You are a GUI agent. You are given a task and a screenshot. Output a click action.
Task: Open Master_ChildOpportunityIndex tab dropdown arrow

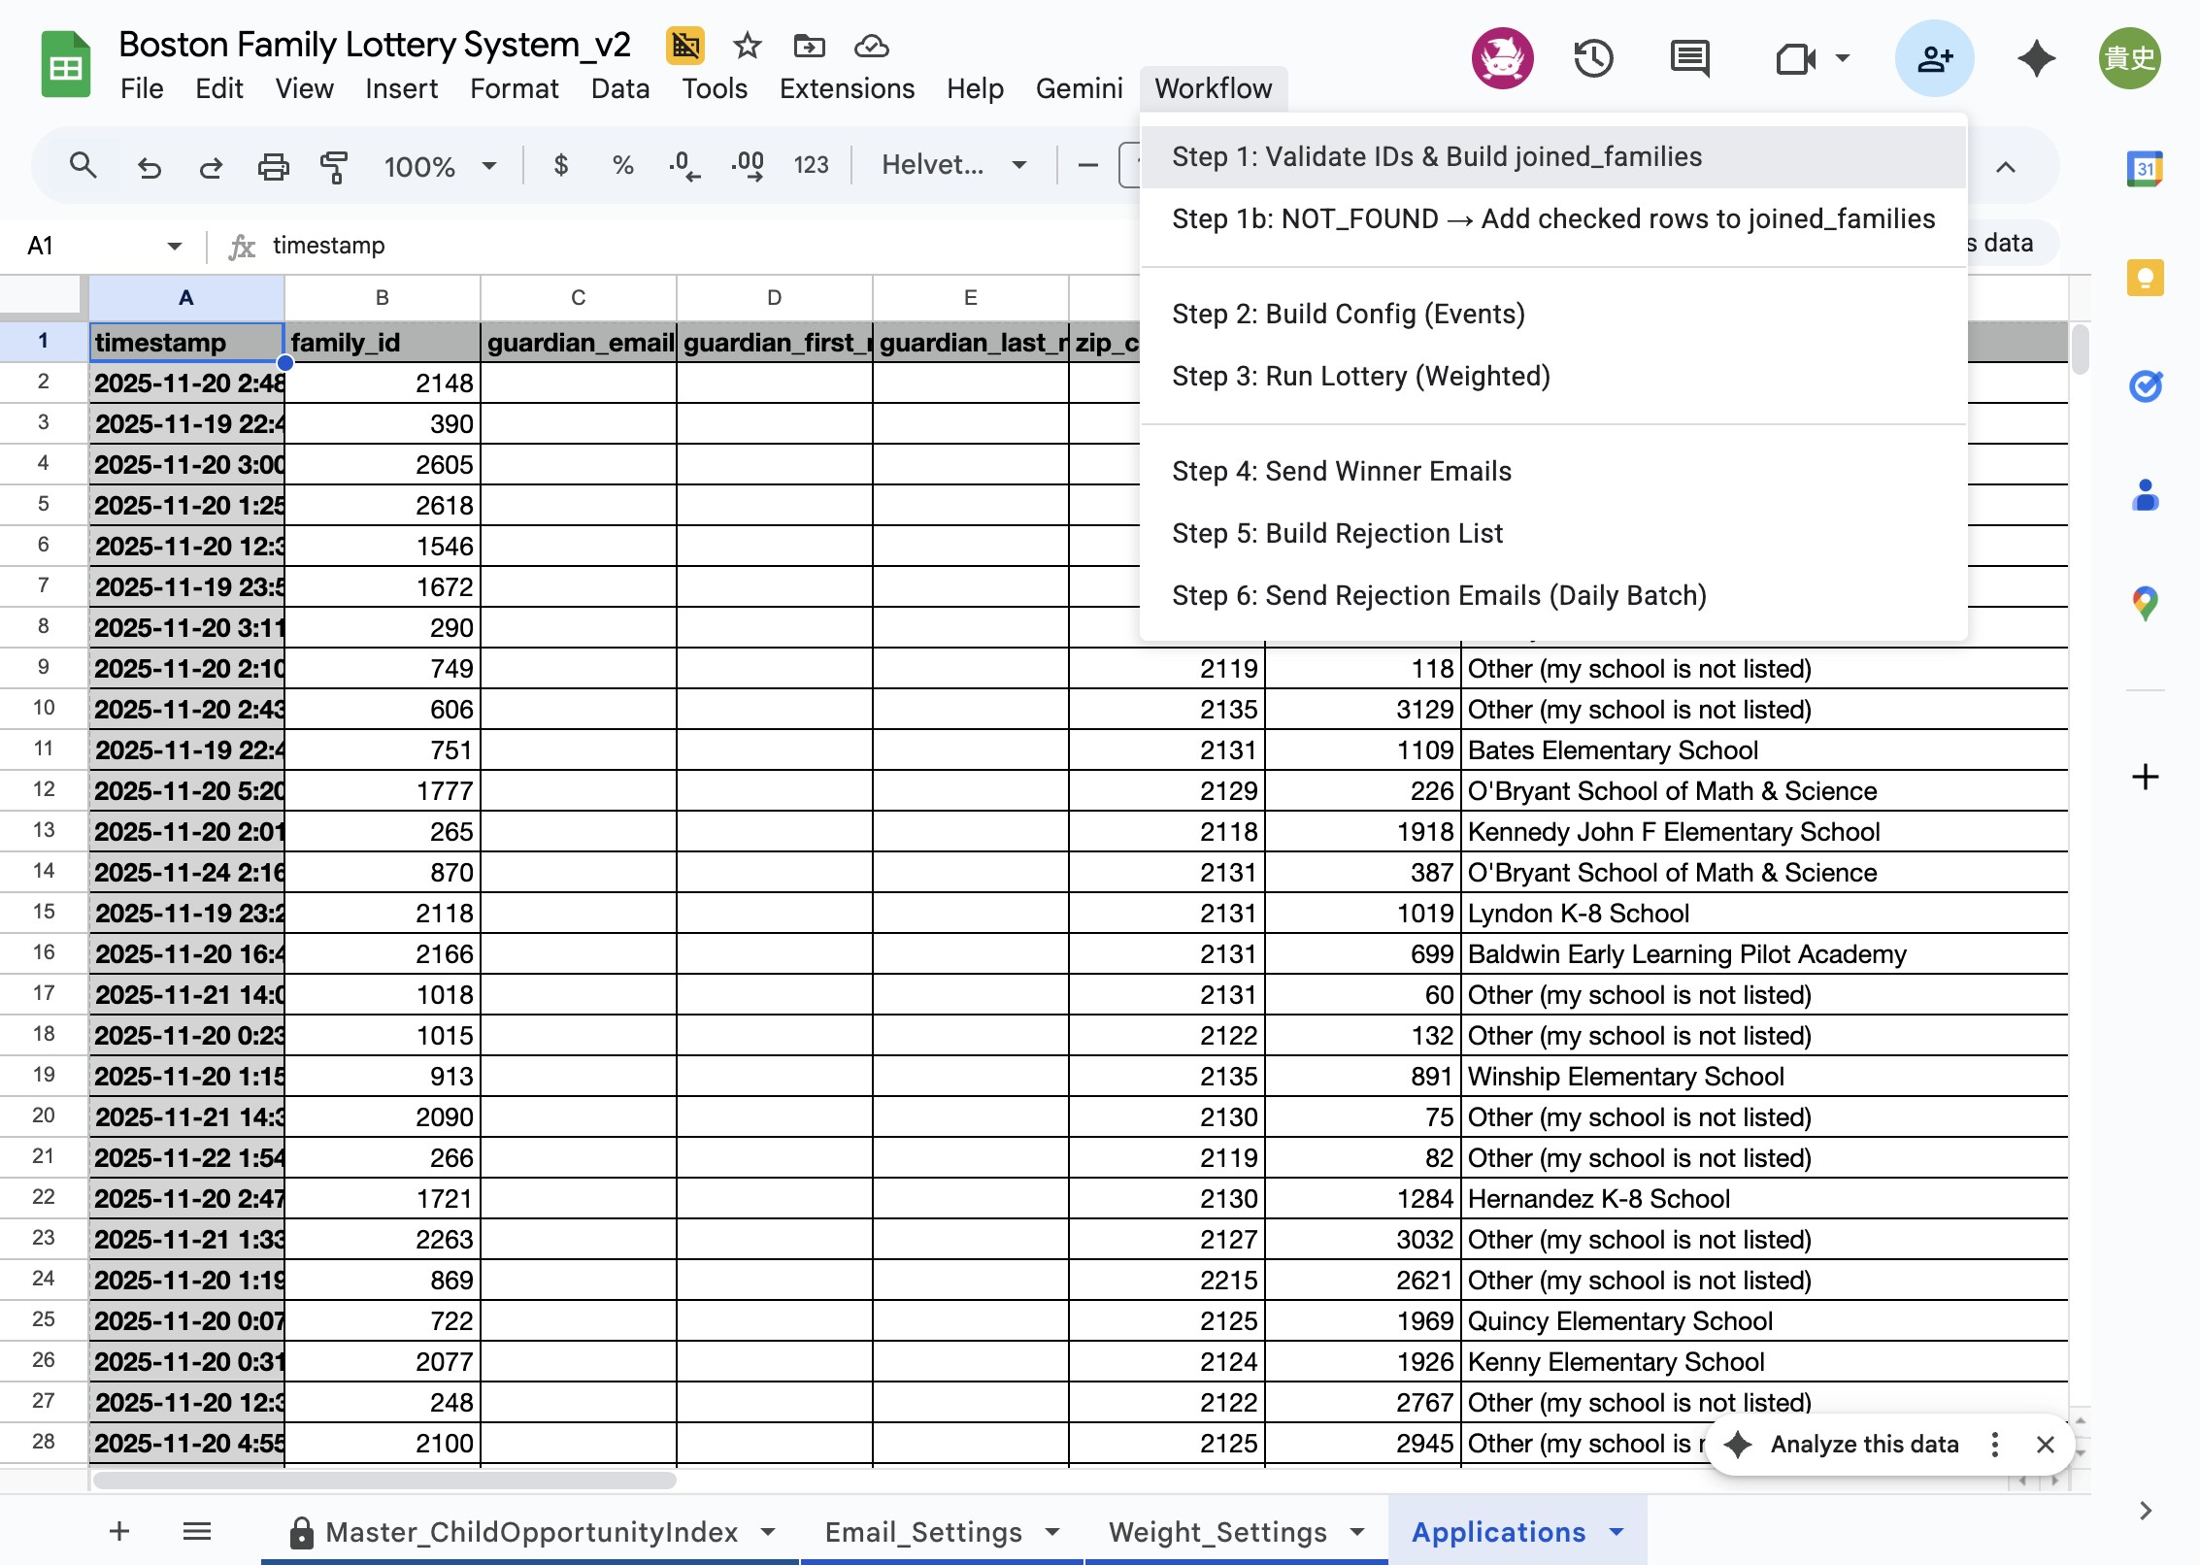[x=768, y=1532]
